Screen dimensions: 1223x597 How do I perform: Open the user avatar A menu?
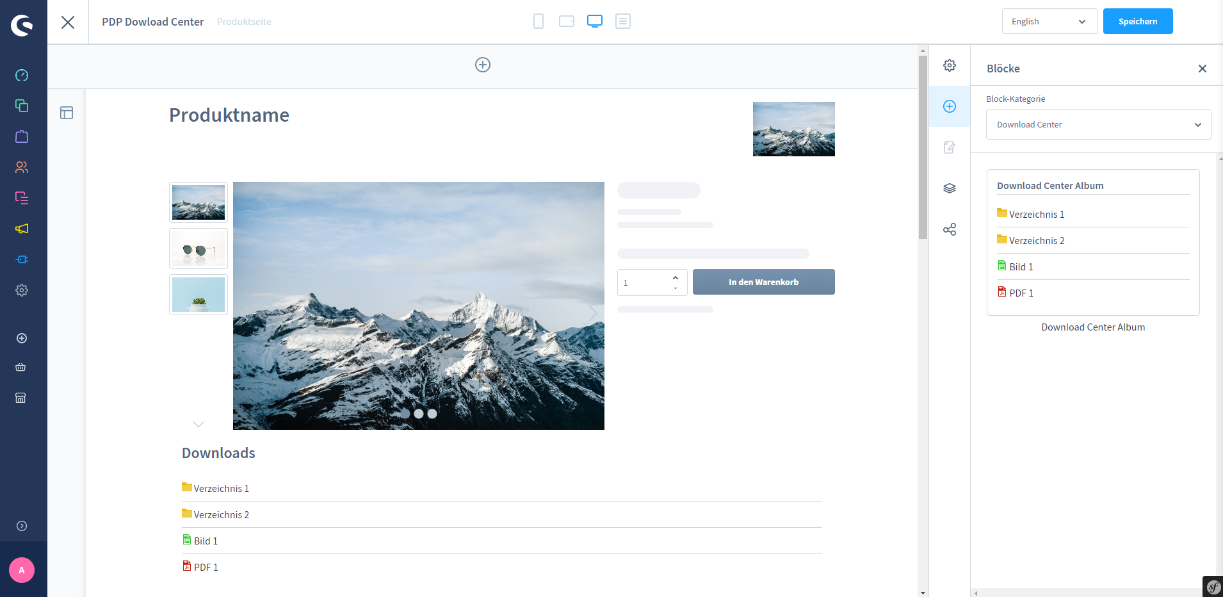coord(22,570)
